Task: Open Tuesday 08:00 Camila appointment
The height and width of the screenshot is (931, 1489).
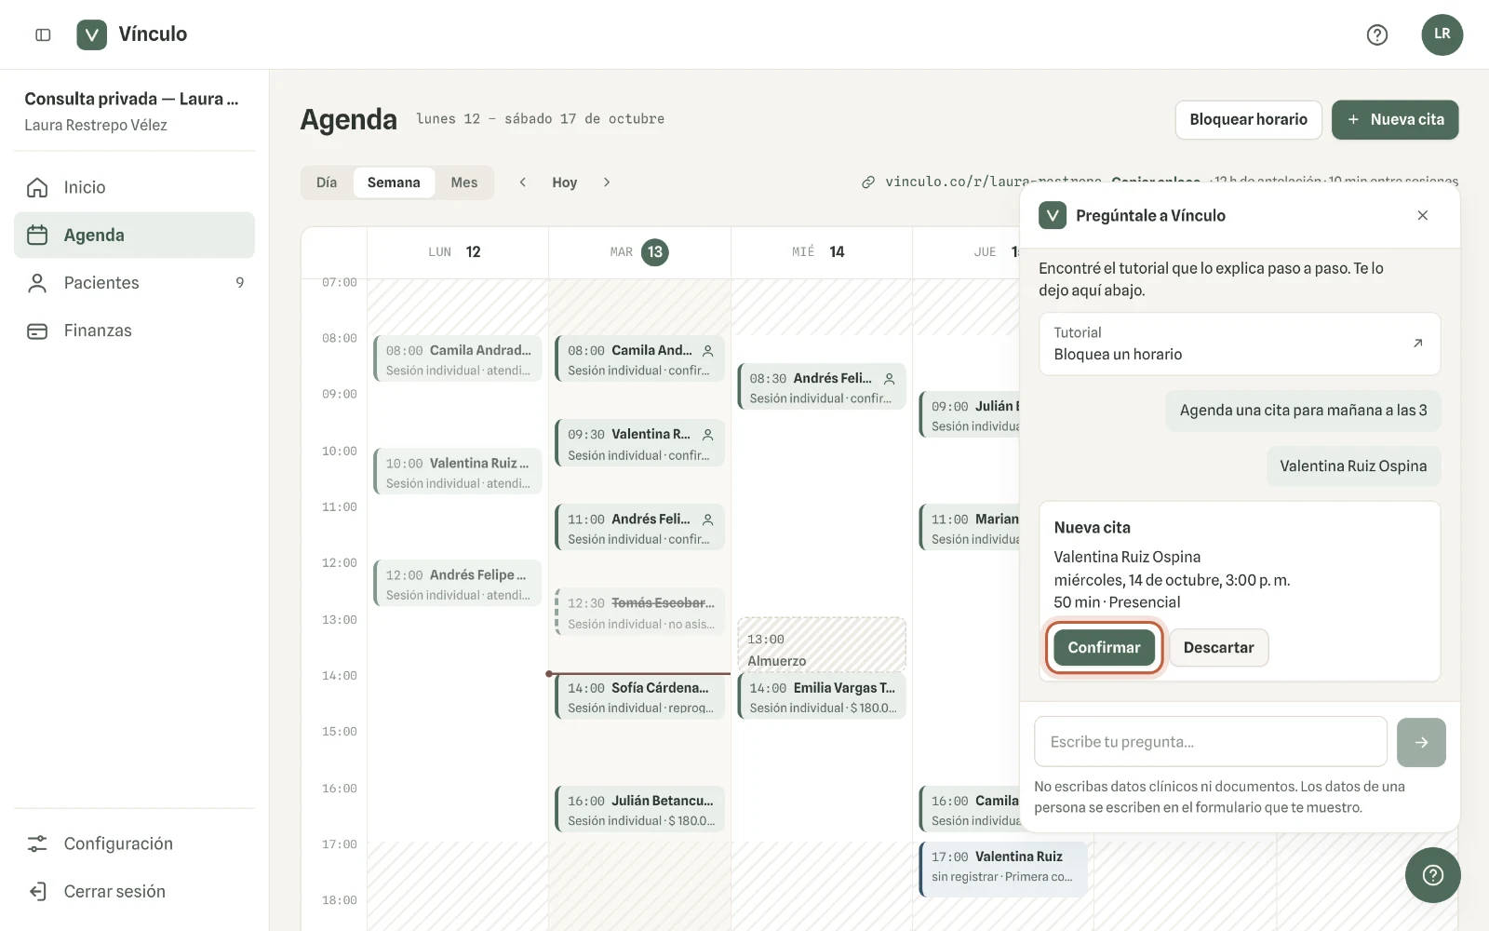Action: coord(639,359)
